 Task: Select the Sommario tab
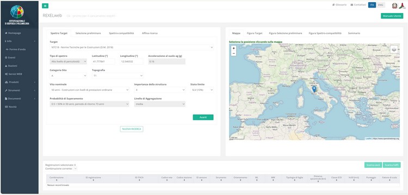click(x=354, y=34)
